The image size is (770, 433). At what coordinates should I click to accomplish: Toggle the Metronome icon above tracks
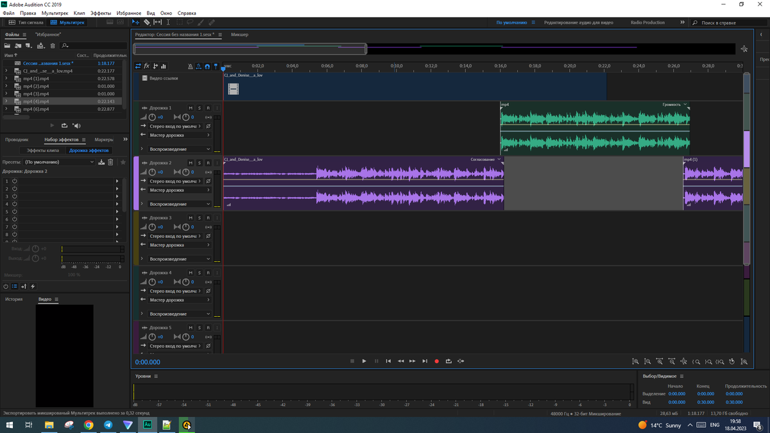click(190, 66)
